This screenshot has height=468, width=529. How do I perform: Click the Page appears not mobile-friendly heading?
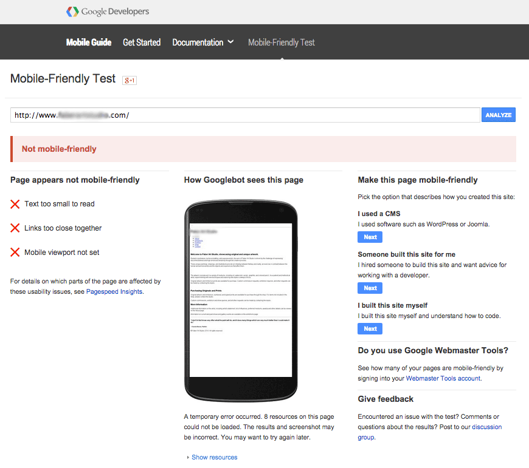point(75,180)
